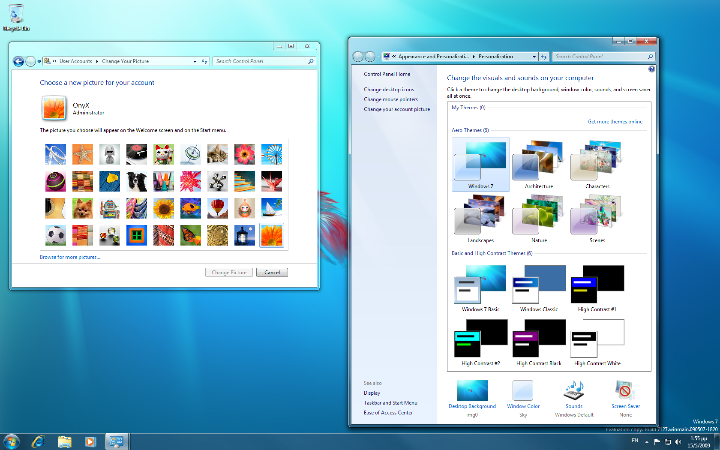Show hidden system tray icons

click(x=647, y=441)
